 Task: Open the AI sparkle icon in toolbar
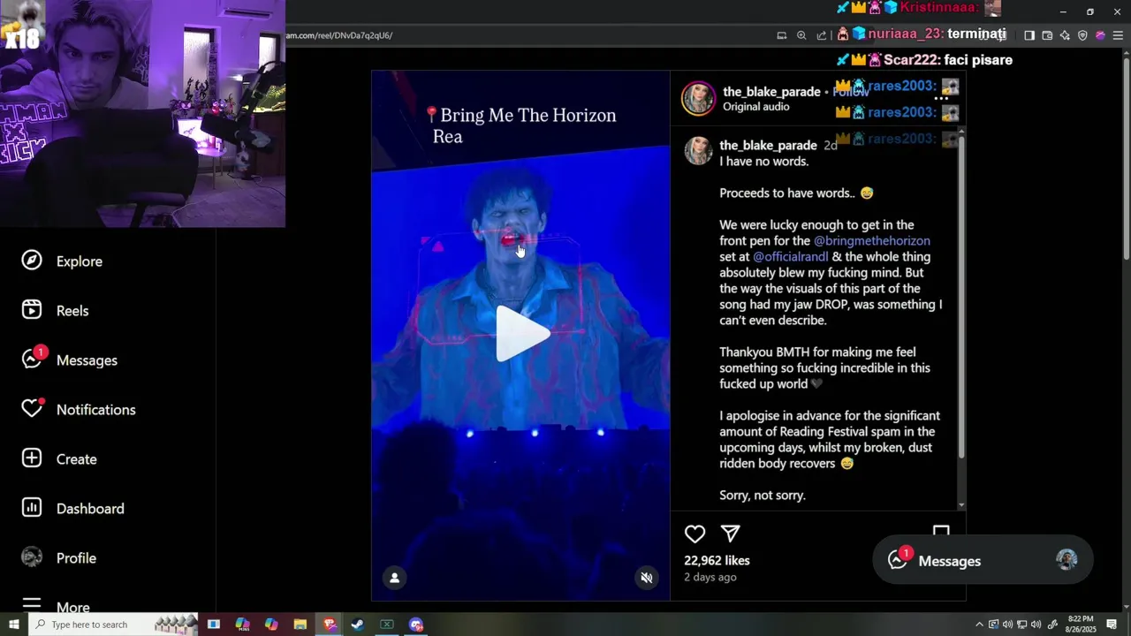(1065, 35)
